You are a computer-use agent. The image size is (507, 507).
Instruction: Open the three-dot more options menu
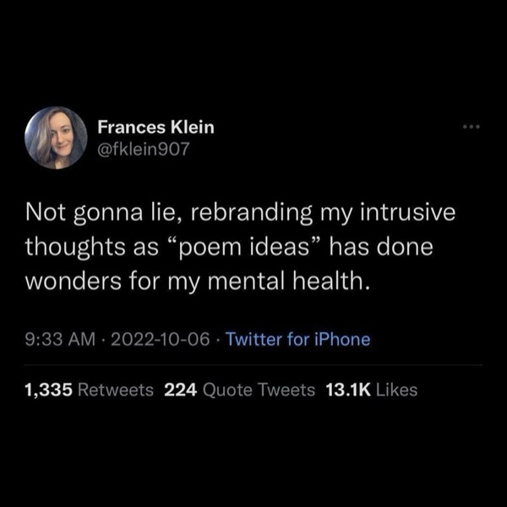tap(471, 128)
